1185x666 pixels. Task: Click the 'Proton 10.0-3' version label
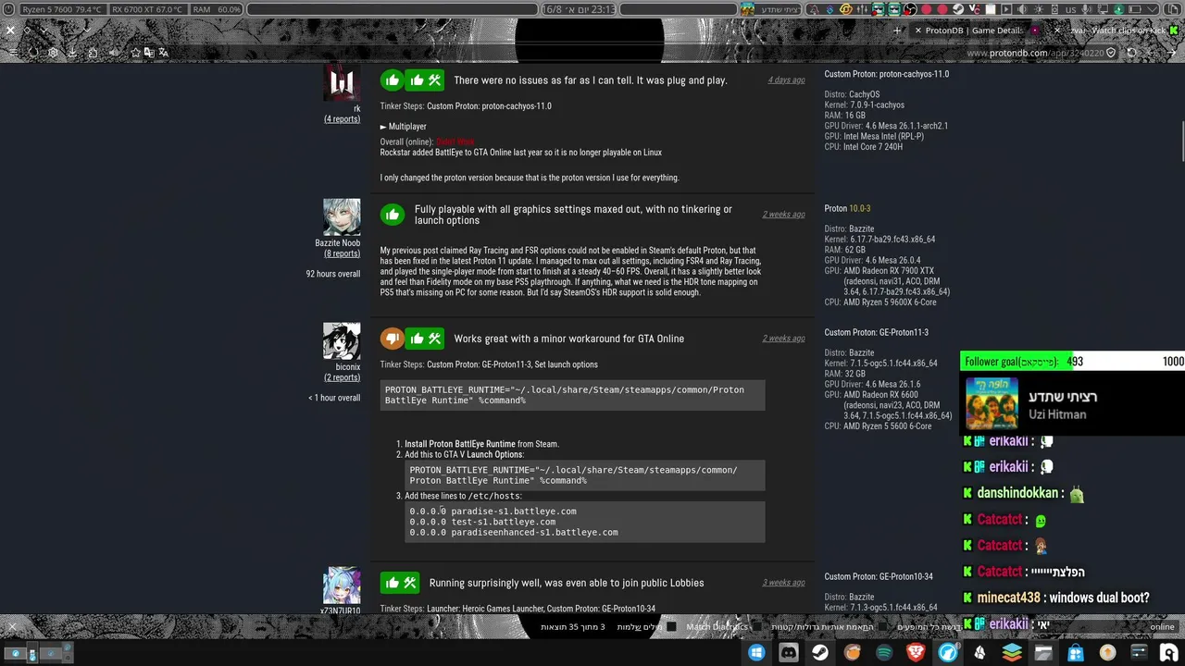847,209
